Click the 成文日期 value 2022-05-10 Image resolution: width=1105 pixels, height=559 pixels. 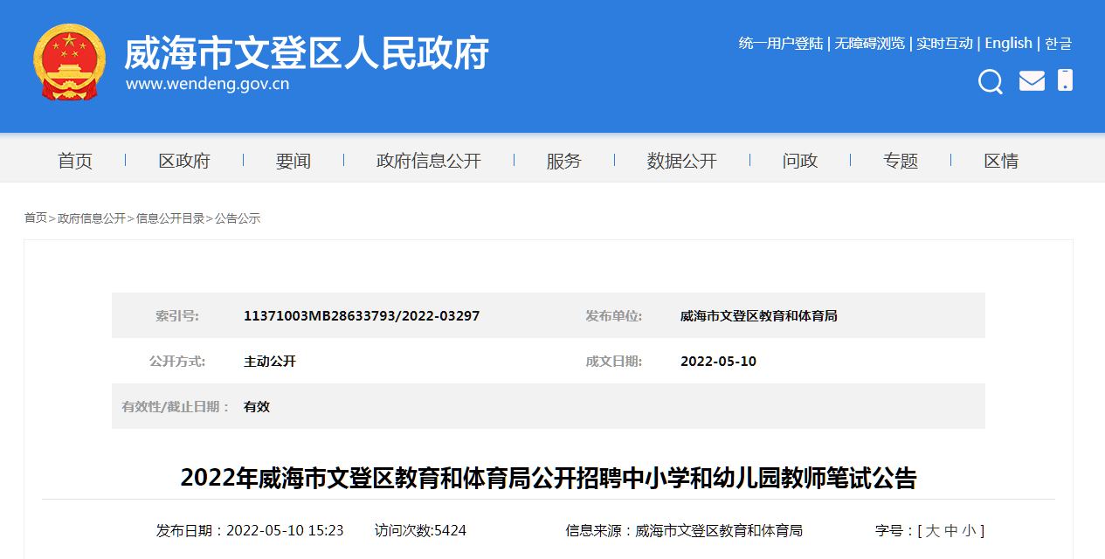(x=718, y=361)
